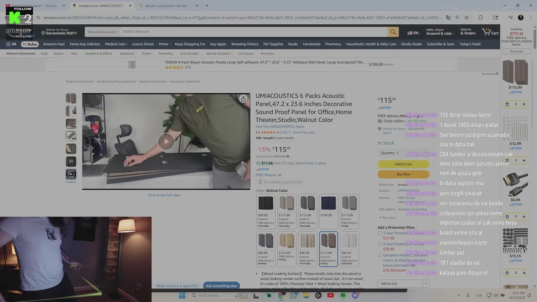537x302 pixels.
Task: Select the 2+ more images thumbnail
Action: [71, 161]
